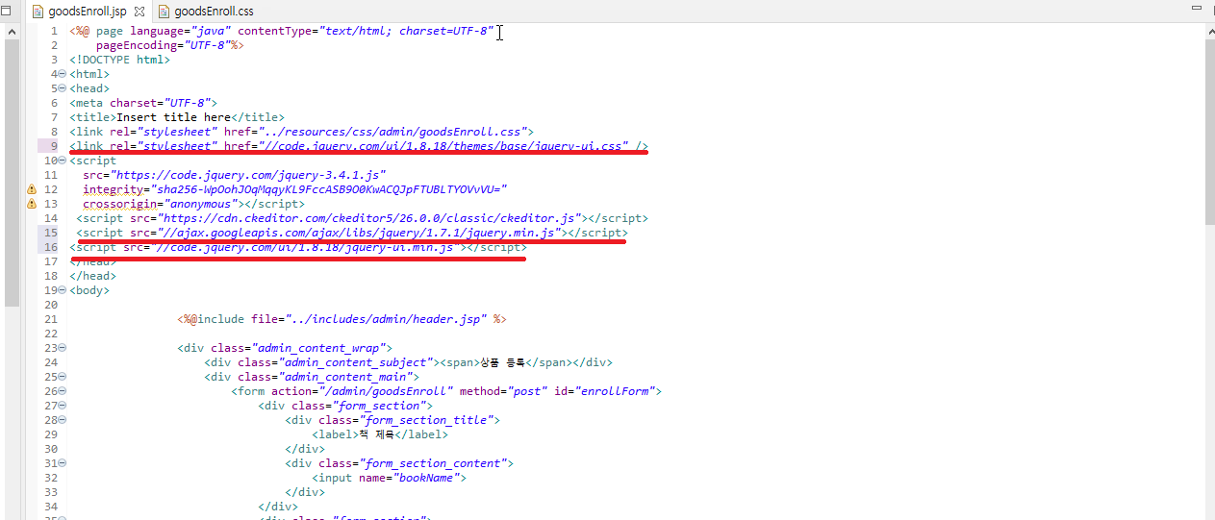
Task: Click the JSP file icon on goodsEnroll.jsp tab
Action: (38, 11)
